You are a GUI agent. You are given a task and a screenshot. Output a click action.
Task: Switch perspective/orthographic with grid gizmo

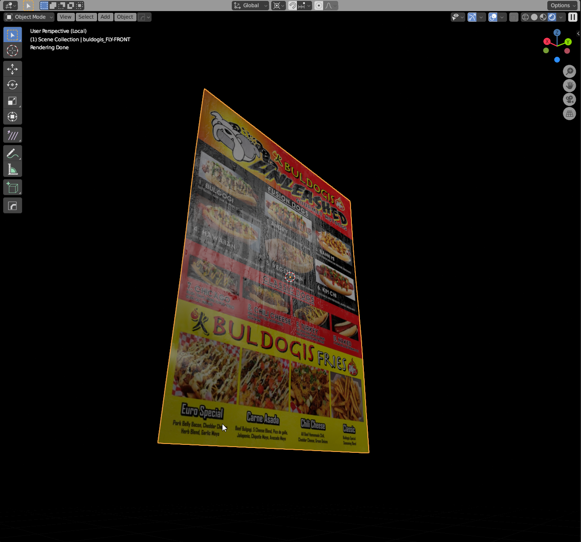(x=569, y=114)
